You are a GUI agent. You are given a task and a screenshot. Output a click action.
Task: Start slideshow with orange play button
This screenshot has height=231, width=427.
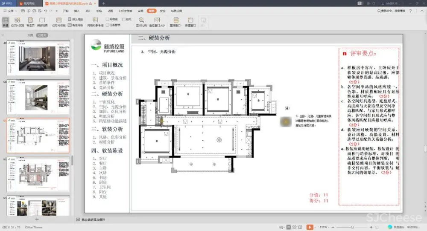pos(310,227)
